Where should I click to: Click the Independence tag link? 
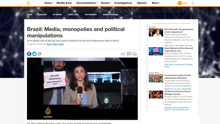tap(186, 89)
